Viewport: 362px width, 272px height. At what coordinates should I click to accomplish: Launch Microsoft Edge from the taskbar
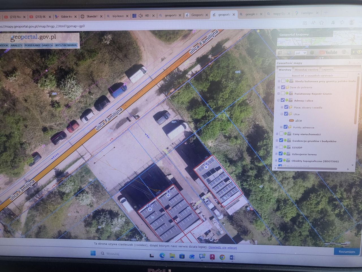click(x=162, y=256)
